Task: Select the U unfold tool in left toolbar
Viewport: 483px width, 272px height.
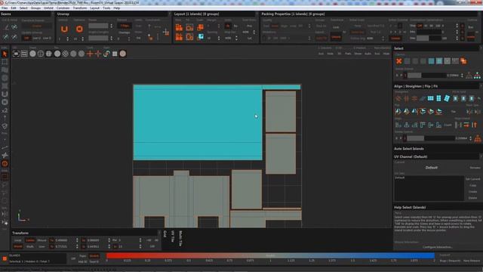Action: [5, 94]
